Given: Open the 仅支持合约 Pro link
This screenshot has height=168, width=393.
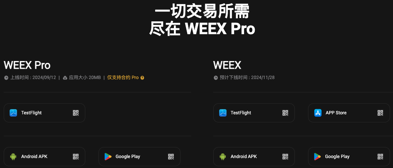Looking at the screenshot, I should pos(123,78).
